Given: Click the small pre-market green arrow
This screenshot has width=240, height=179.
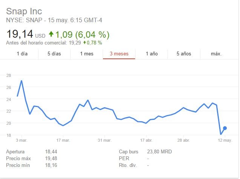Looking at the screenshot, I should coord(85,43).
